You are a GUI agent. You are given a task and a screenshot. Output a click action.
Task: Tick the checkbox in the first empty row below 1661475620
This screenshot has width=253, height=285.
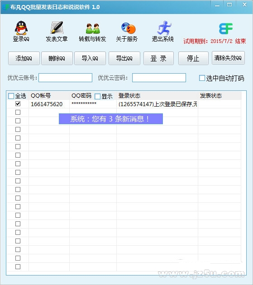[18, 112]
